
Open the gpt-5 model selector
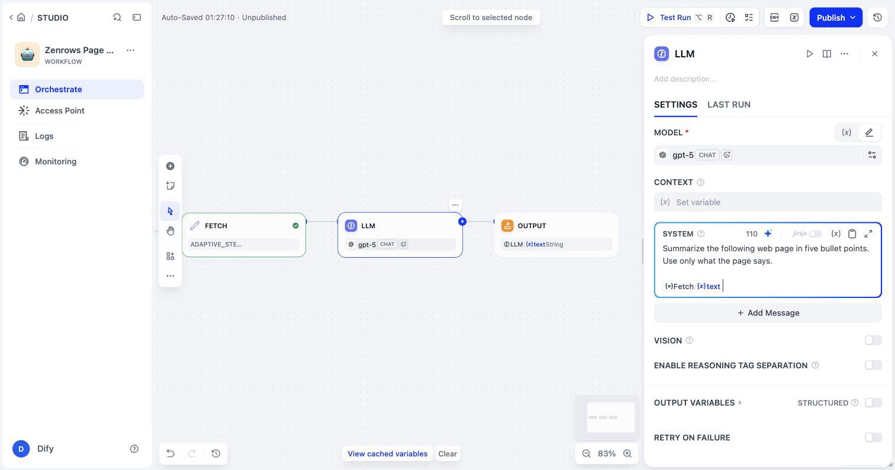pyautogui.click(x=758, y=155)
